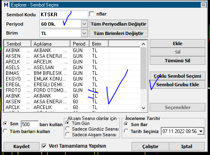Screen dimensions: 210x155
Task: Click the symbol list scrollbar thumb
Action: pos(143,68)
